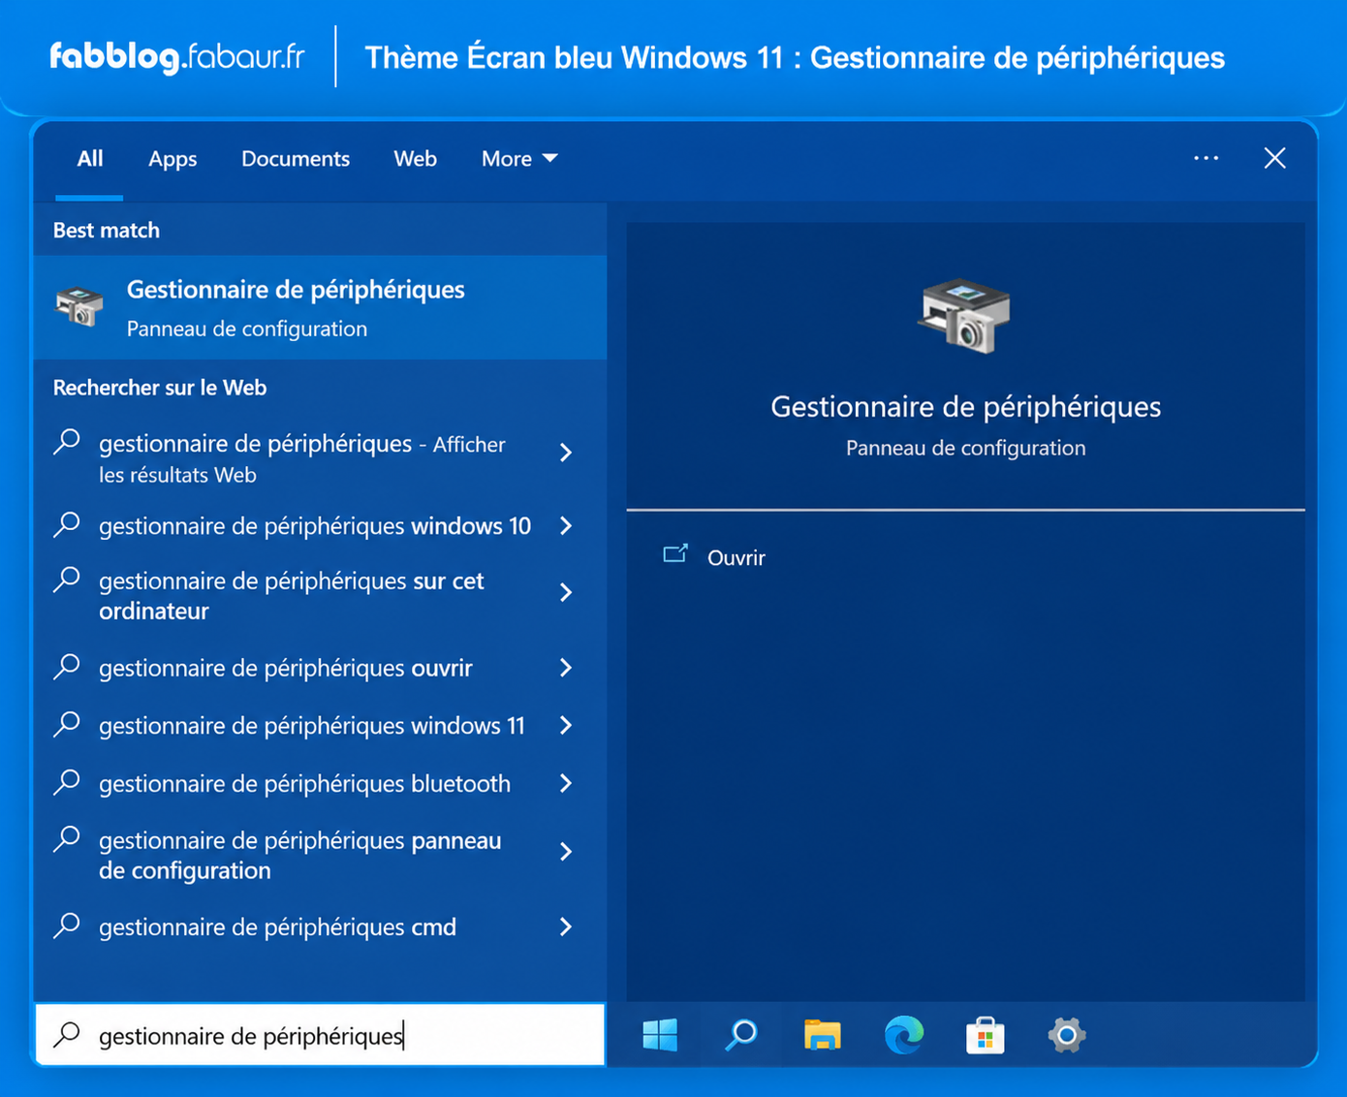This screenshot has width=1347, height=1097.
Task: Click the 'Best match' heading
Action: point(107,231)
